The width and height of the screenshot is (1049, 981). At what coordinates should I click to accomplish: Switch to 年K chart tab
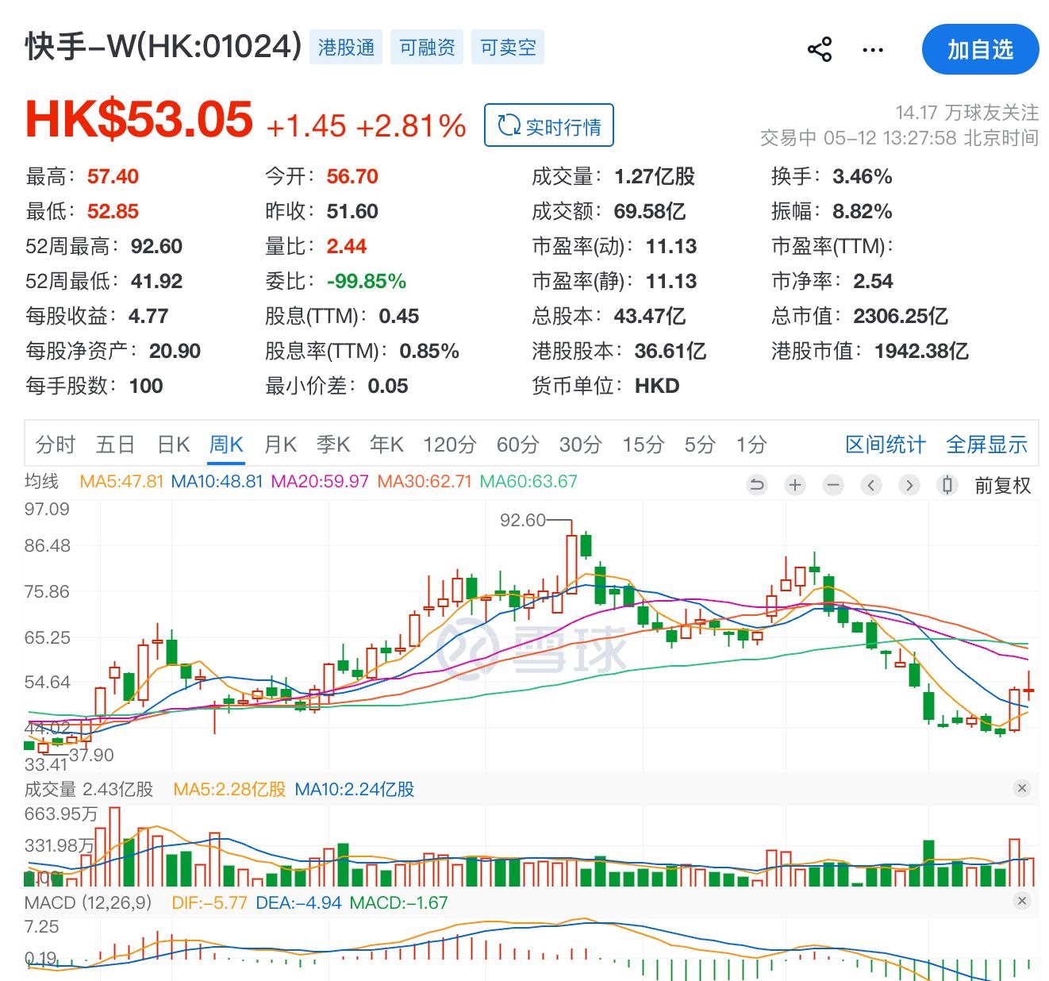(x=386, y=444)
